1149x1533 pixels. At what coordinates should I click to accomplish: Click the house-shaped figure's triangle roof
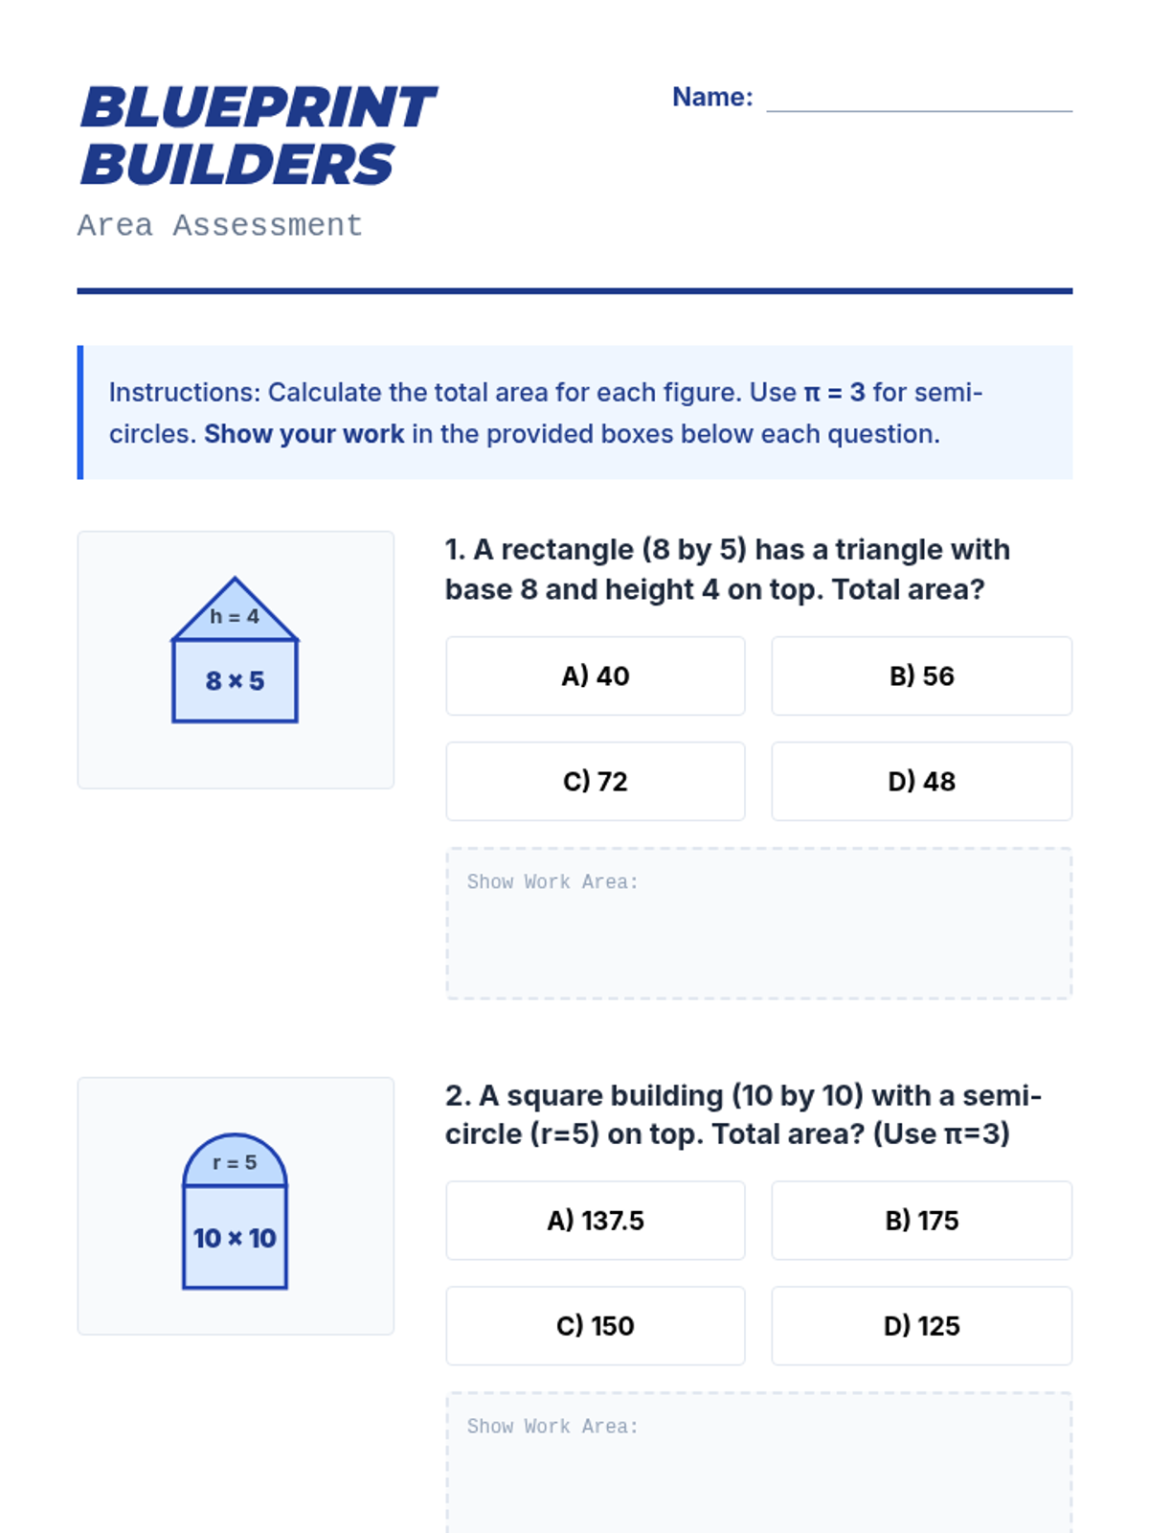pyautogui.click(x=235, y=613)
